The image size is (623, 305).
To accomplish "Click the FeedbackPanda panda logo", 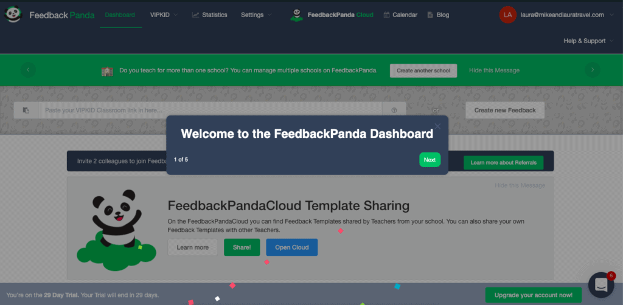I will click(x=13, y=15).
